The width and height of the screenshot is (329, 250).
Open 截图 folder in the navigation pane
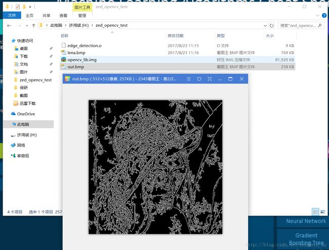pos(23,95)
